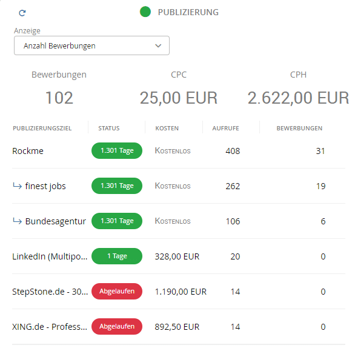The width and height of the screenshot is (355, 348).
Task: Click the LinkedIn 1 Tage status badge
Action: 117,256
